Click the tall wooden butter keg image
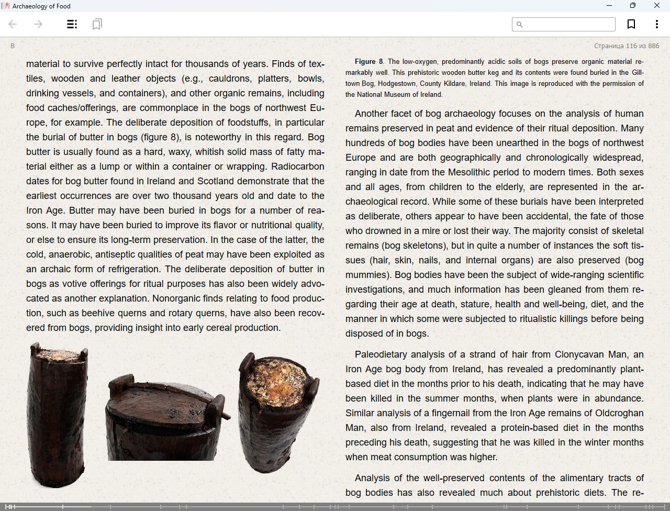Image resolution: width=670 pixels, height=511 pixels. click(58, 415)
